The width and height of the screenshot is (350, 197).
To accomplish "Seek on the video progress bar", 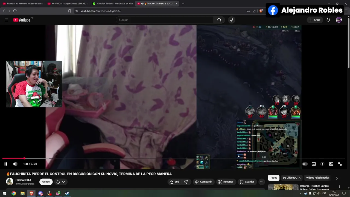I will [173, 158].
